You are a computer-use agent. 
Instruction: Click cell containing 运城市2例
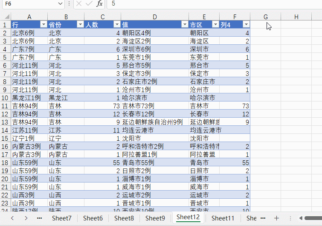point(155,195)
